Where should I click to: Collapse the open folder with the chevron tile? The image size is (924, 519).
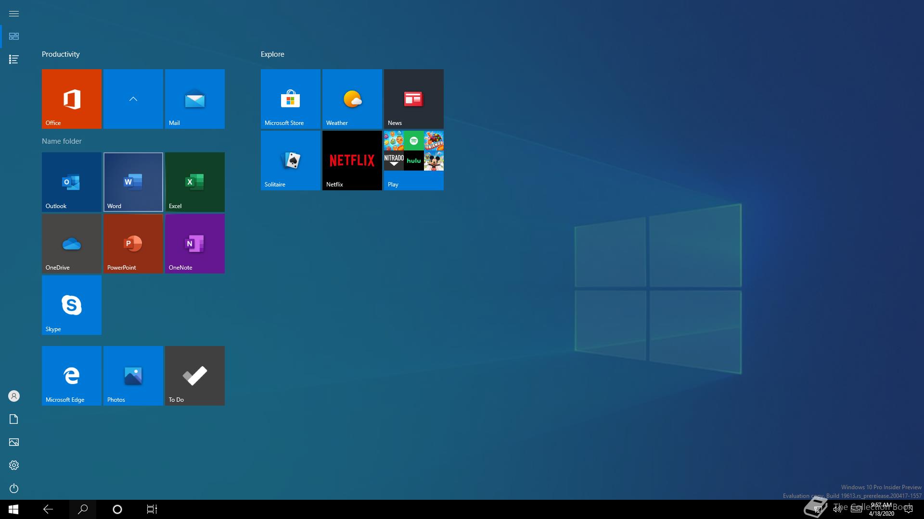[x=133, y=99]
